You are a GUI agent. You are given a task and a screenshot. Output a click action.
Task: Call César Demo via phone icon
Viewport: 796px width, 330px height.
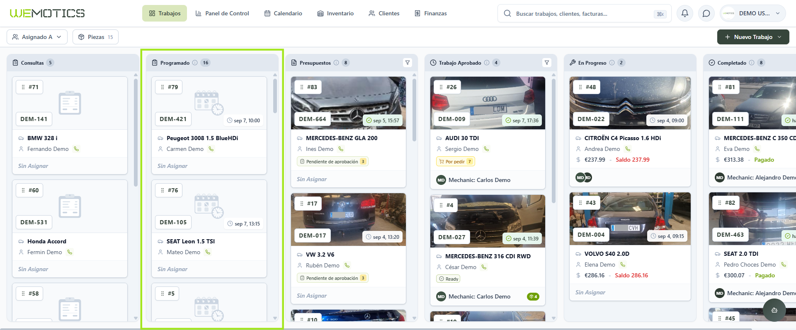(x=484, y=267)
